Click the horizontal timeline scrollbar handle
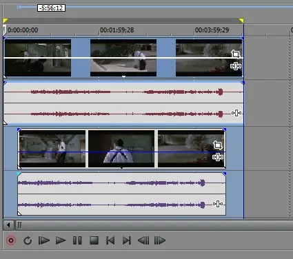 pos(19,225)
